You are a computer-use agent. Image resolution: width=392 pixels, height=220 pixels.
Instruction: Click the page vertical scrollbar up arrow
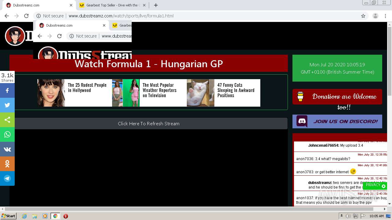pyautogui.click(x=390, y=24)
